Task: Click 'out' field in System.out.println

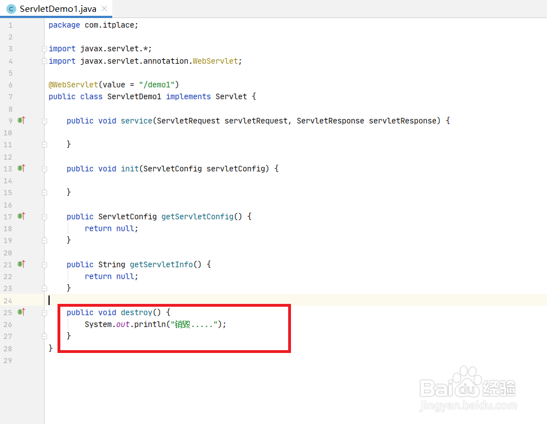Action: coord(123,324)
